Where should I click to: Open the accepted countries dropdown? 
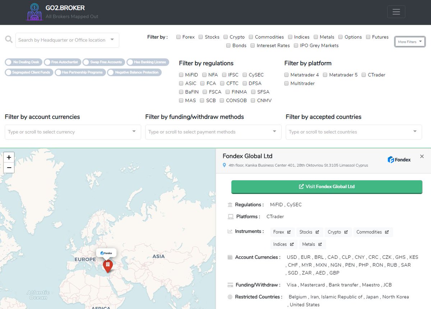(354, 132)
